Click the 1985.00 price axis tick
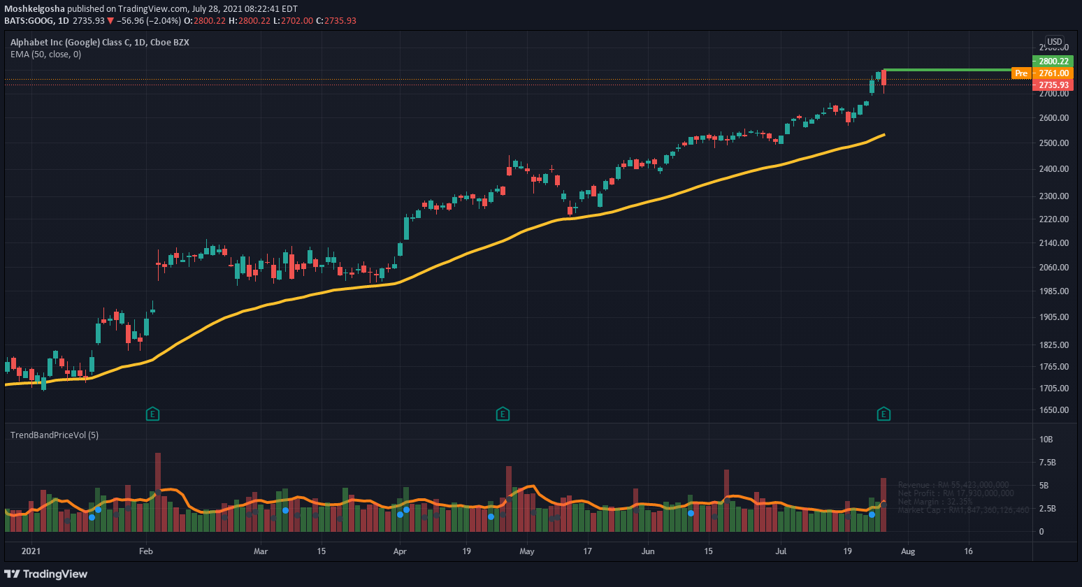The width and height of the screenshot is (1082, 587). pos(1053,291)
